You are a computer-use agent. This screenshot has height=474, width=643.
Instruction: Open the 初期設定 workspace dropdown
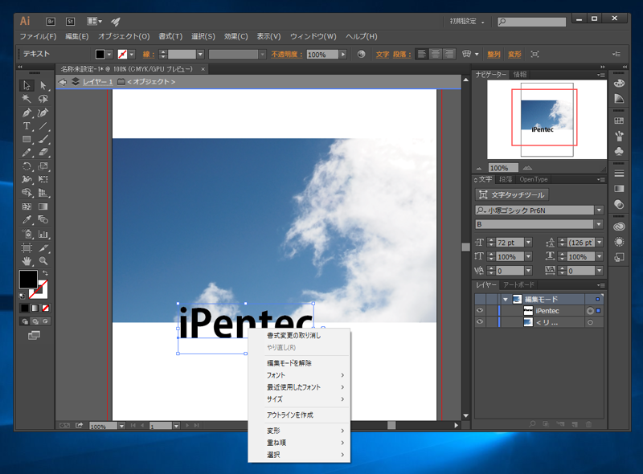[x=467, y=22]
